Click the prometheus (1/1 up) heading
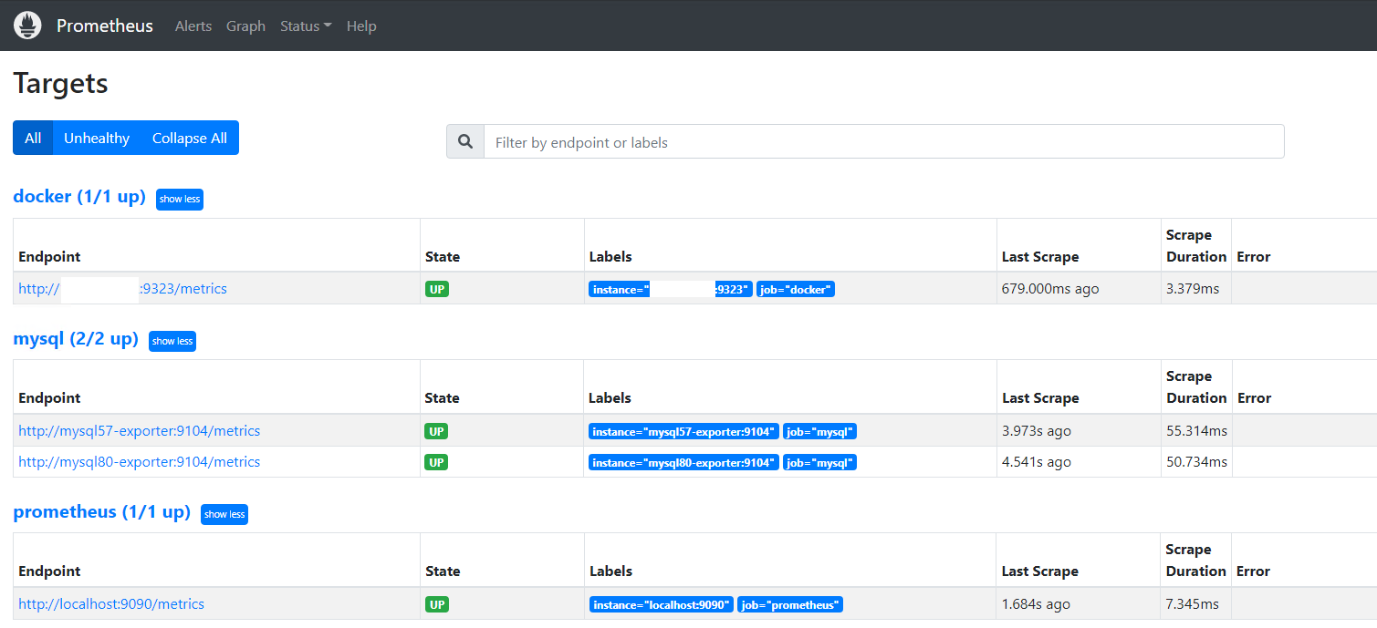Viewport: 1377px width, 628px height. (x=101, y=511)
